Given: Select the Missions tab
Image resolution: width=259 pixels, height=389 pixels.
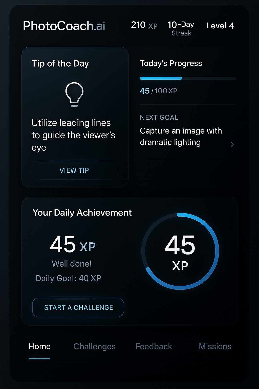Looking at the screenshot, I should pos(215,346).
